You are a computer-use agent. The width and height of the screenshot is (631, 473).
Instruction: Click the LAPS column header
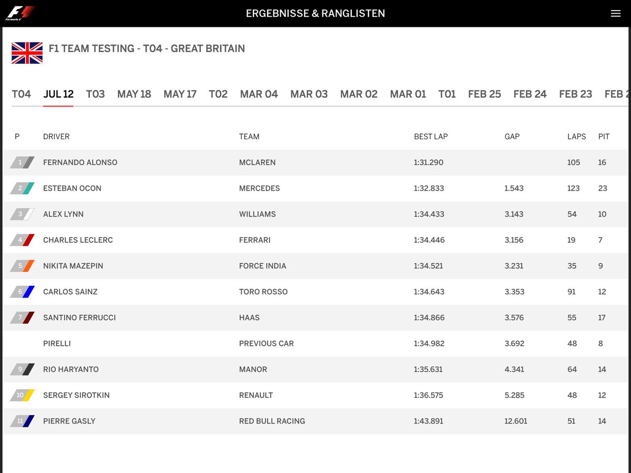576,137
